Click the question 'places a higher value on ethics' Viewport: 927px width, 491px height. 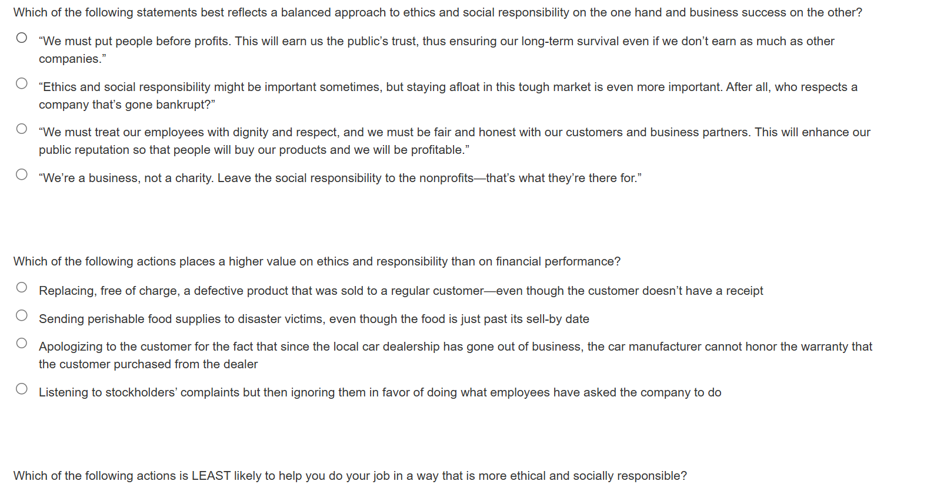click(x=317, y=261)
